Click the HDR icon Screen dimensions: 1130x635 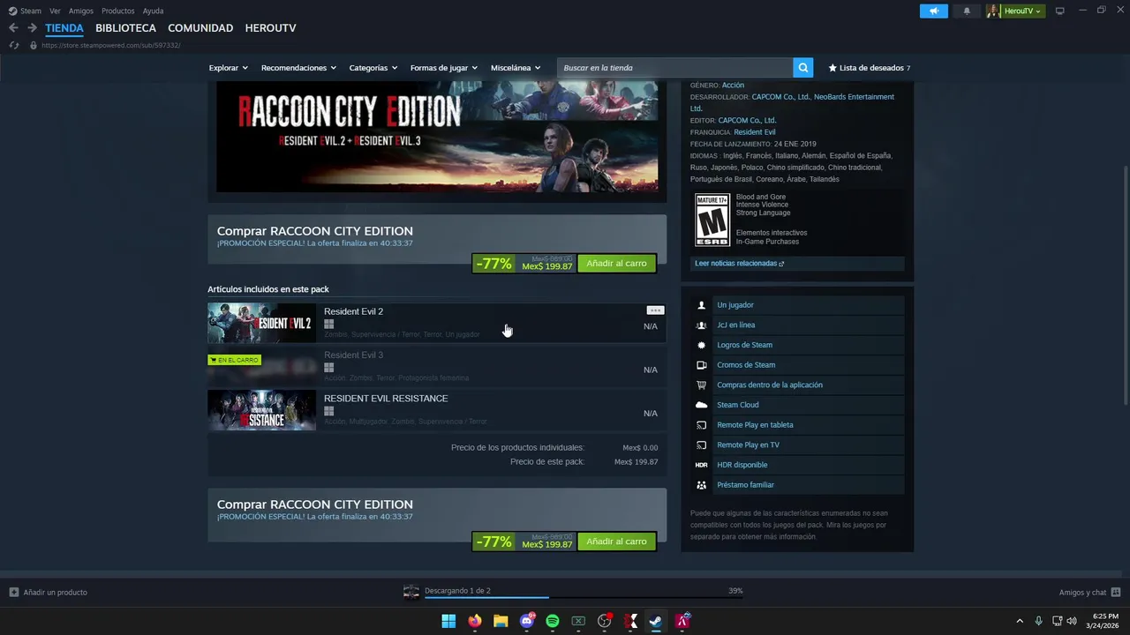pos(702,465)
